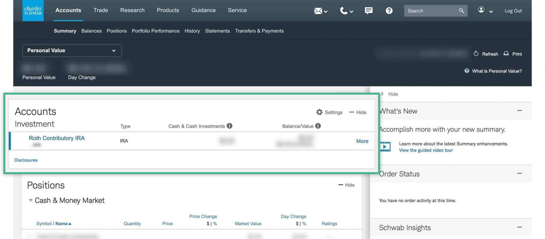
Task: Collapse the Cash & Money Market group
Action: [31, 200]
